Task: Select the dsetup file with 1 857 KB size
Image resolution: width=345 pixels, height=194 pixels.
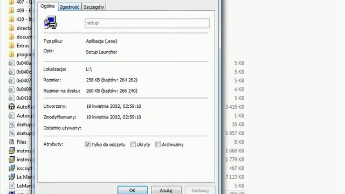Action: coord(11,133)
